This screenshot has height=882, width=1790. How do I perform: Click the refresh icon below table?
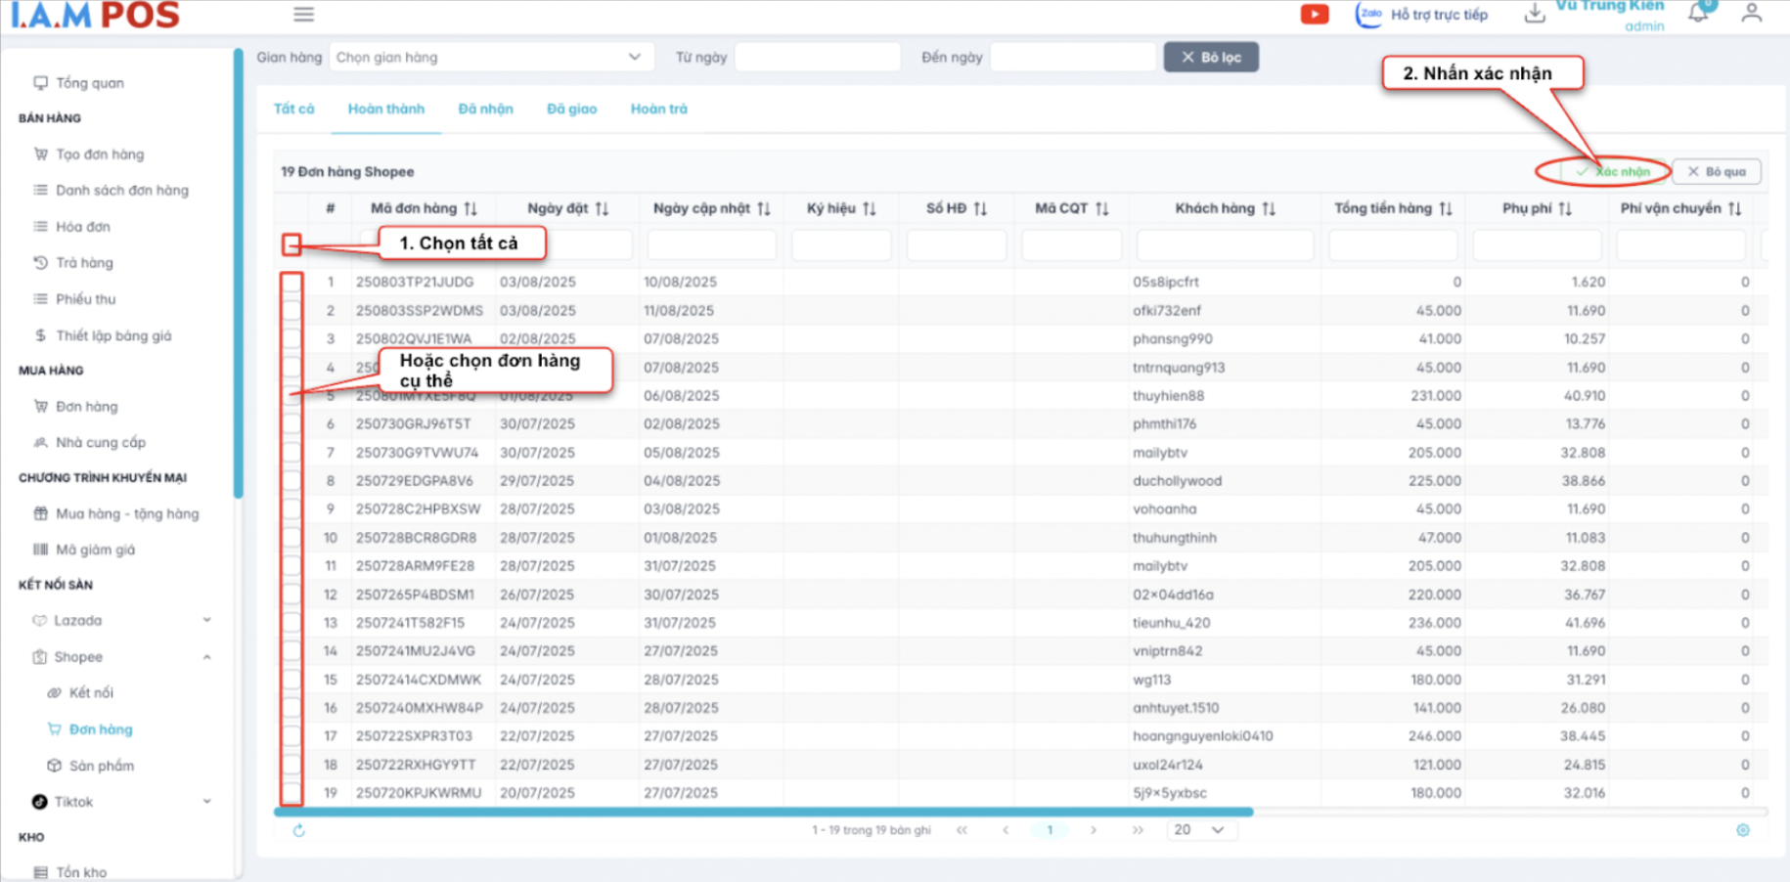pos(299,830)
